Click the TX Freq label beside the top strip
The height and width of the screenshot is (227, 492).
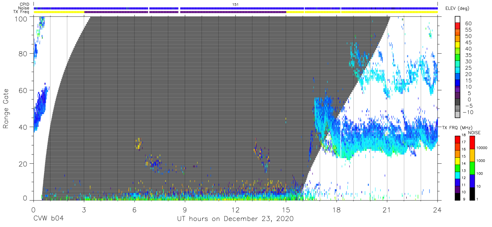(22, 12)
